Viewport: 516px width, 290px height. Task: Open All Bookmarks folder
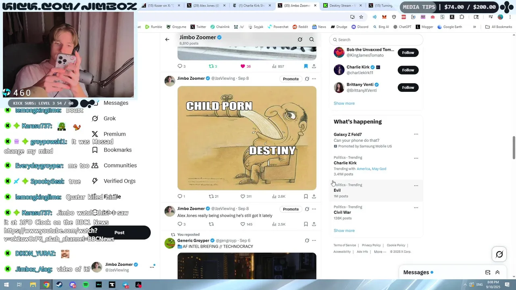click(x=499, y=27)
